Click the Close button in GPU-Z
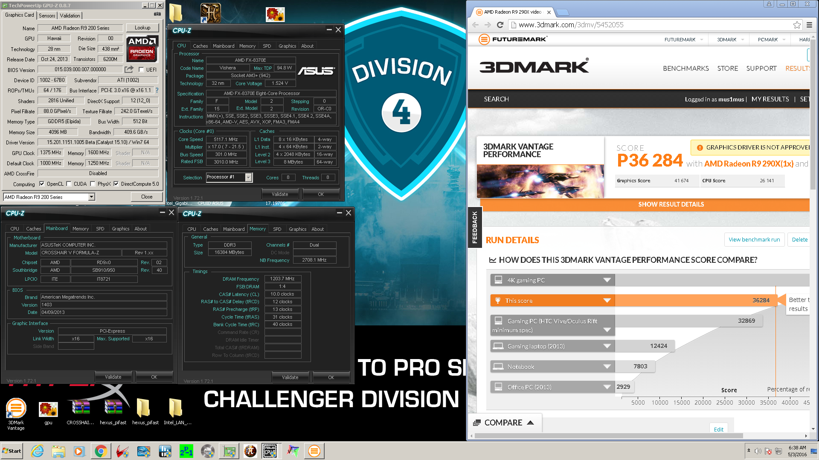Screen dimensions: 819x460 click(147, 197)
